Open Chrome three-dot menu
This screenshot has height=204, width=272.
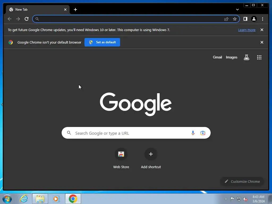pyautogui.click(x=262, y=19)
